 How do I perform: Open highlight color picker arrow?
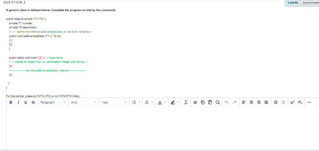178,102
